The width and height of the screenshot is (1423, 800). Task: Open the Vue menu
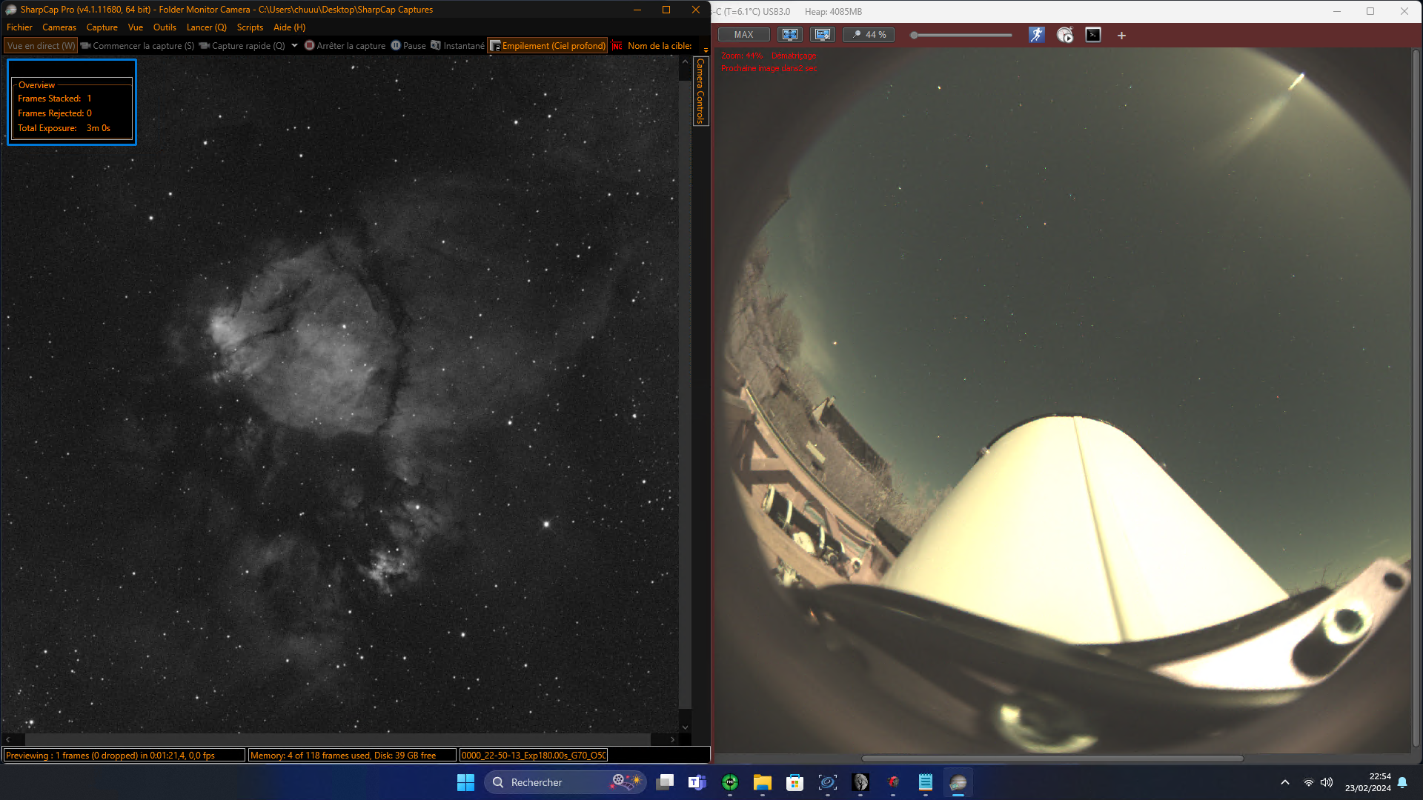point(136,27)
